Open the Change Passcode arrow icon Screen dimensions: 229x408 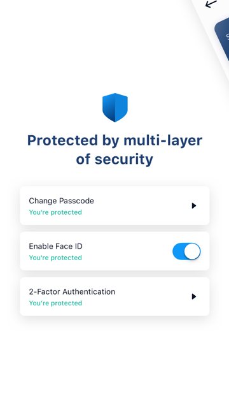tap(193, 206)
